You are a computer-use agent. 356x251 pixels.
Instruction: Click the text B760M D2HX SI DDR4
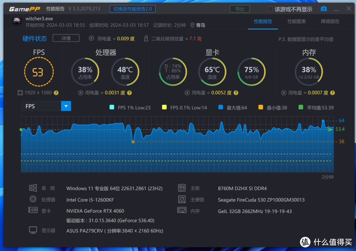tap(242, 188)
